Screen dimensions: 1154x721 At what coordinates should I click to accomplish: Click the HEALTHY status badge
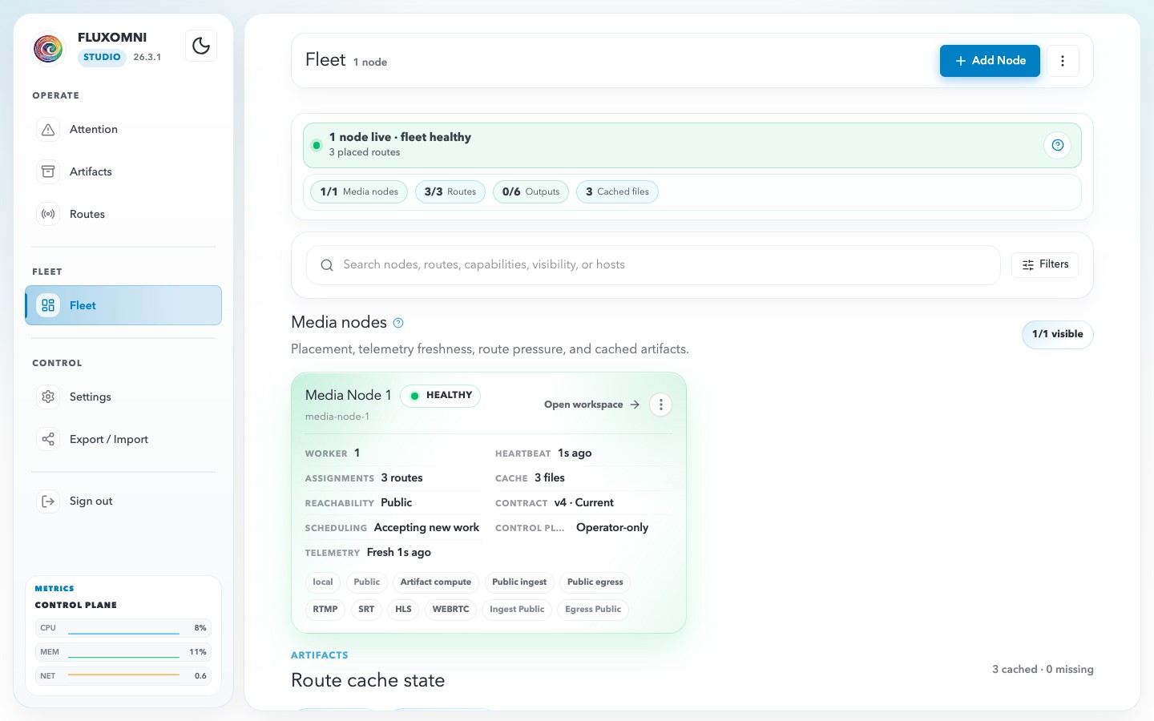(440, 396)
